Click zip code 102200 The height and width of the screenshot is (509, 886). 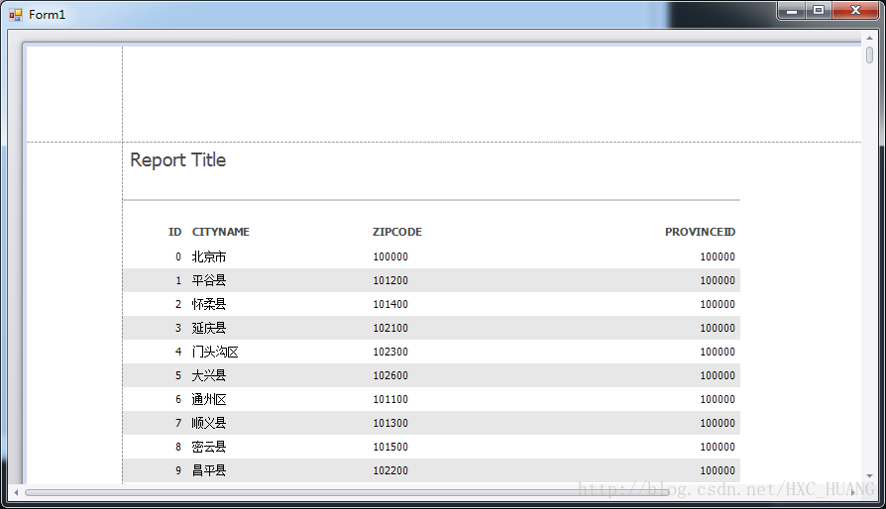(x=390, y=470)
